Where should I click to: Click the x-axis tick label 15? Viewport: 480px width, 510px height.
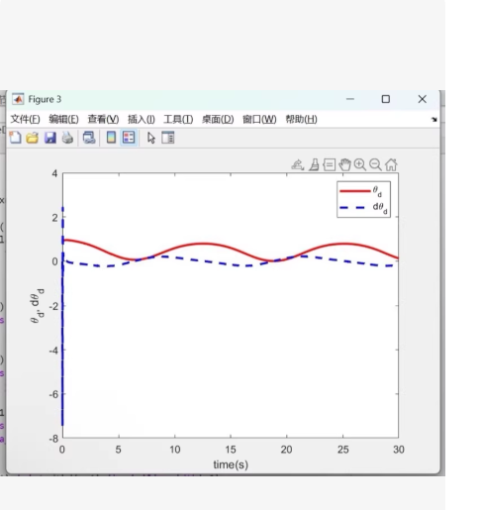231,450
